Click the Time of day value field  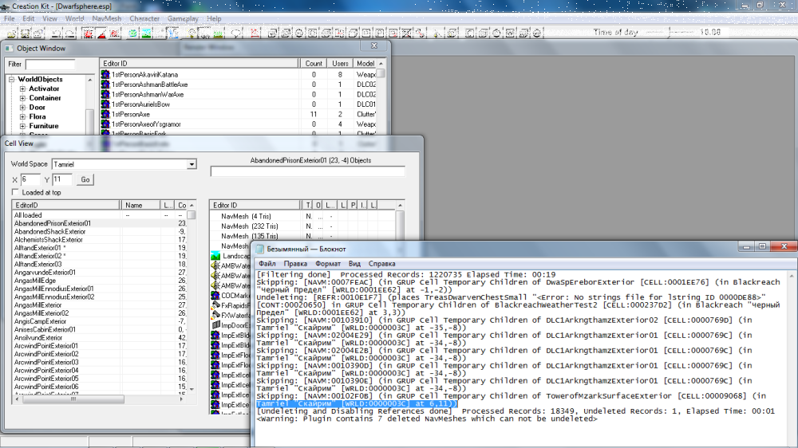[x=713, y=32]
